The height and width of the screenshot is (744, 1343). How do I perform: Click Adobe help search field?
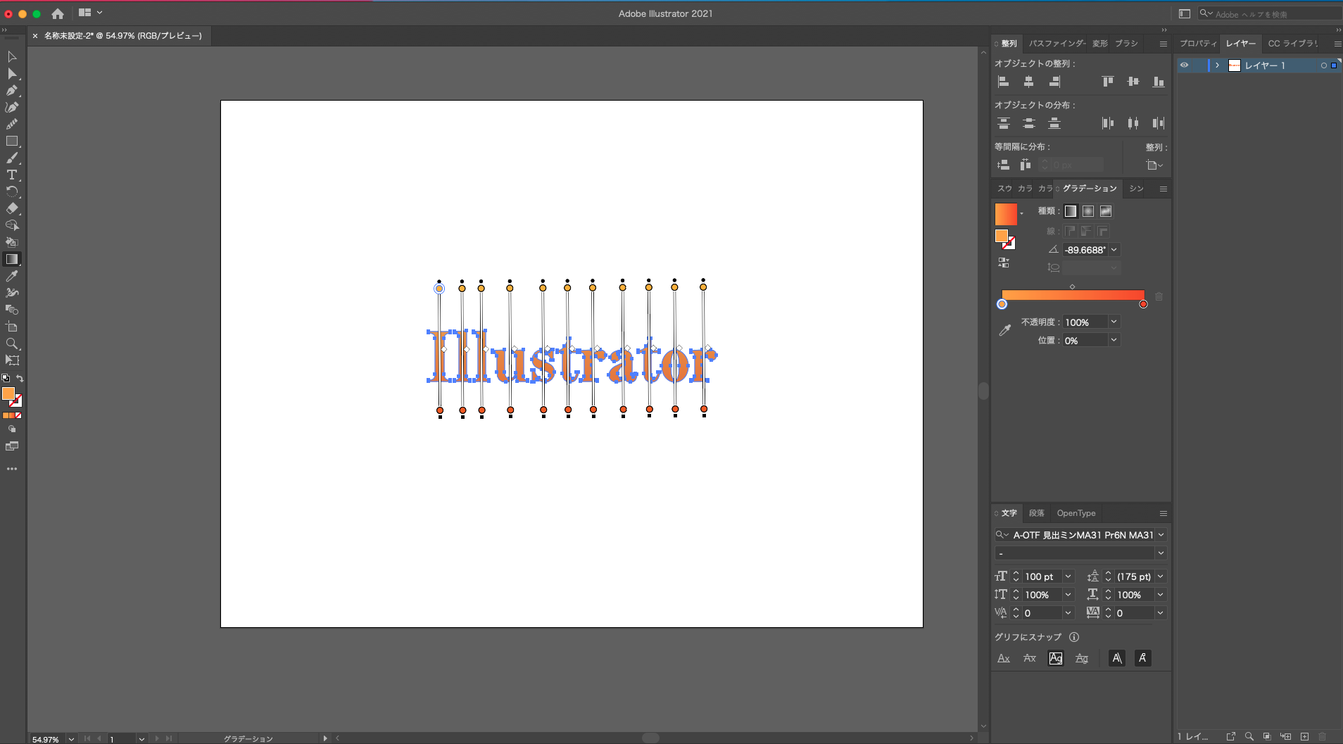(1271, 14)
